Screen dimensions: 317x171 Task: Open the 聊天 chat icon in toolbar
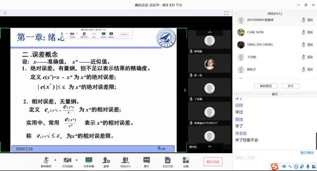point(146,160)
